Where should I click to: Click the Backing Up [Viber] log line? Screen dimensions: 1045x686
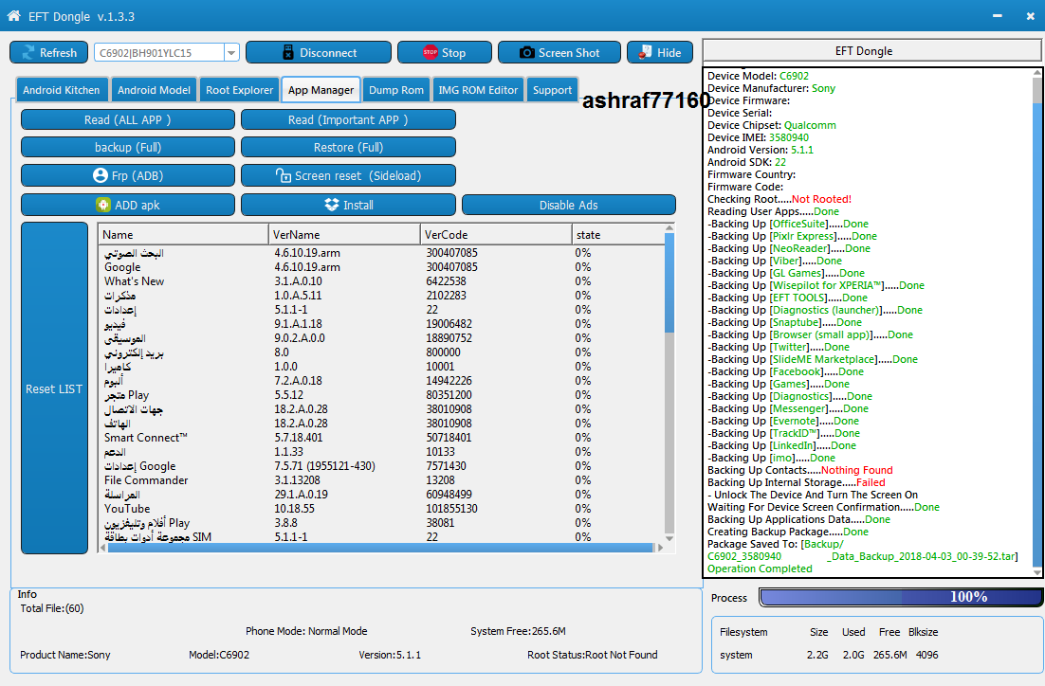pos(775,261)
